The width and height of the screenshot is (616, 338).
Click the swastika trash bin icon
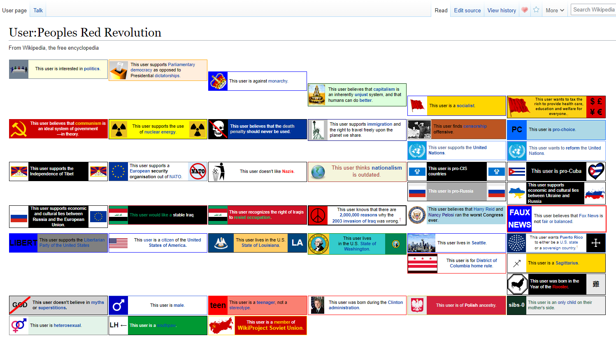[218, 172]
